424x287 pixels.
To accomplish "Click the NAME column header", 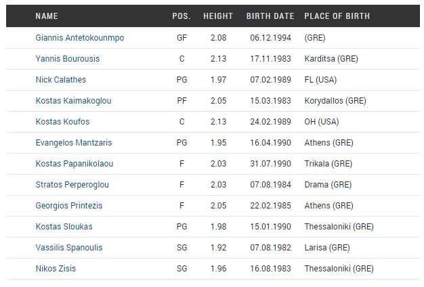I will (x=47, y=16).
